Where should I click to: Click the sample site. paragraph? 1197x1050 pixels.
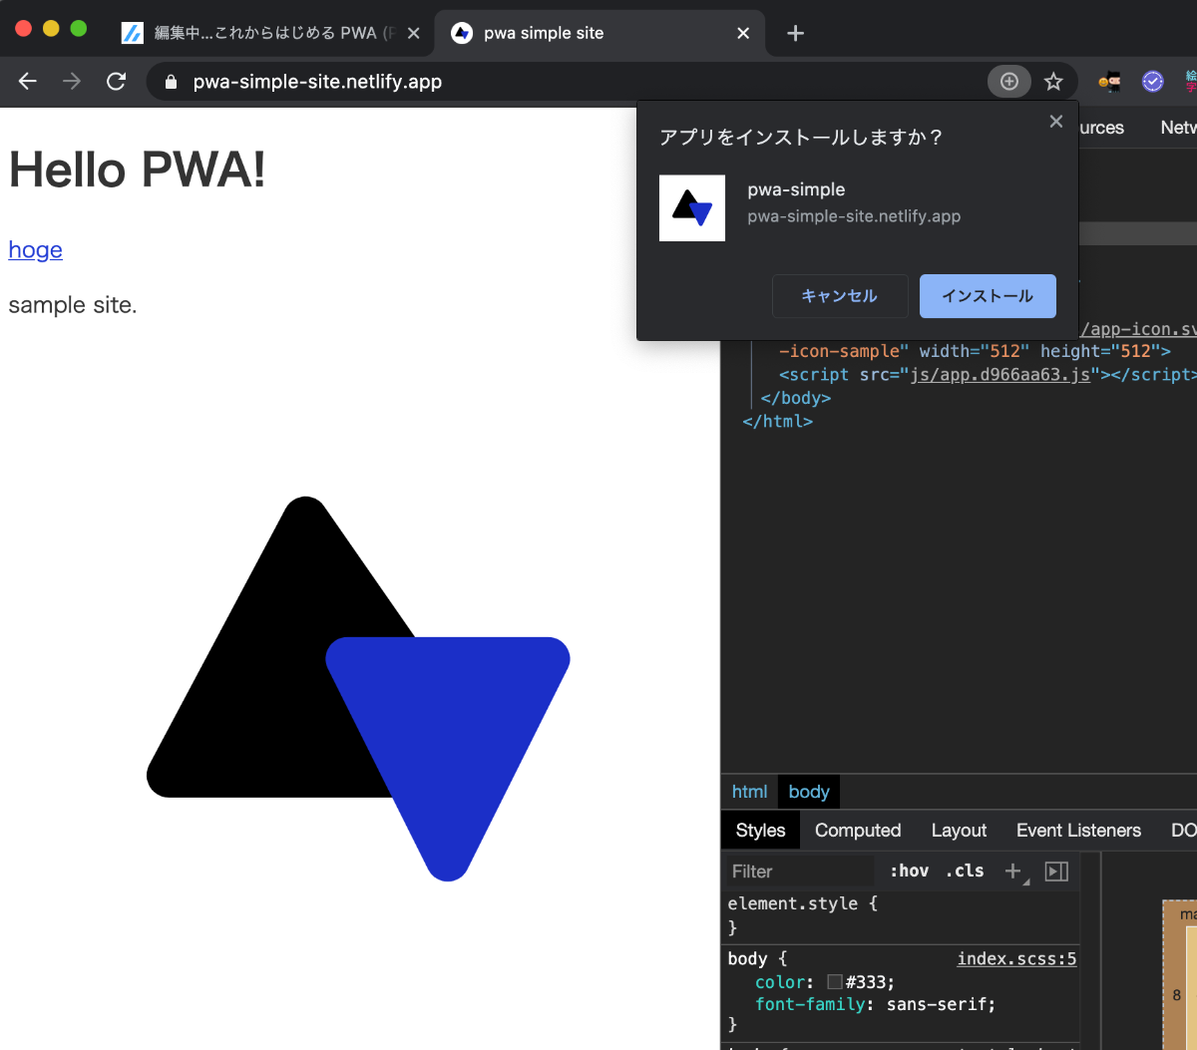(73, 305)
